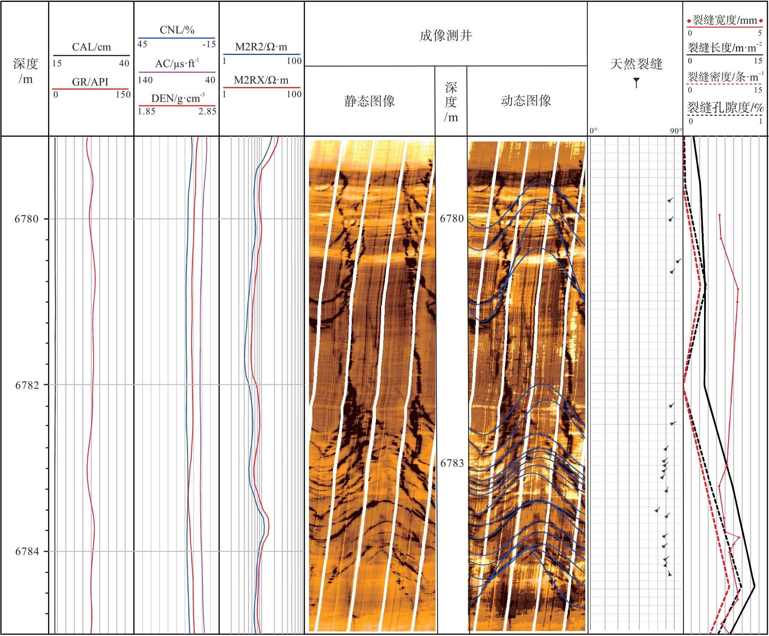Select the 成像测井 header title
The width and height of the screenshot is (769, 636).
[445, 36]
